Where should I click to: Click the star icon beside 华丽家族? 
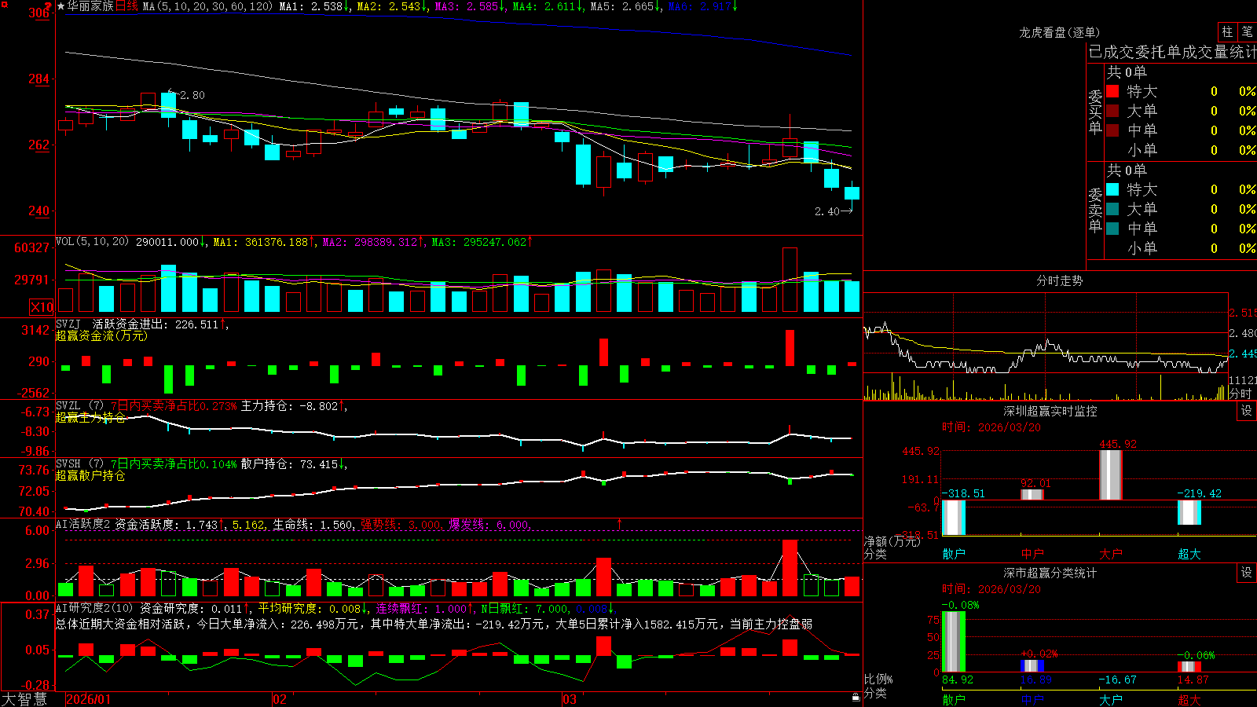60,6
